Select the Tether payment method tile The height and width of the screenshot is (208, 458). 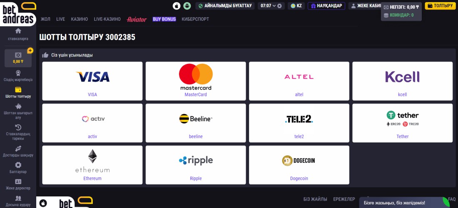[403, 123]
